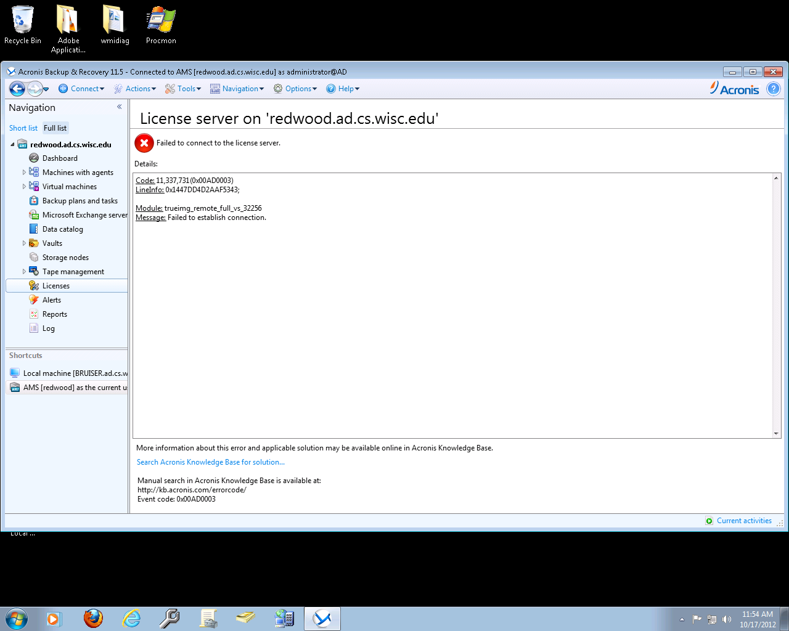
Task: Open Local machine BRUISER shortcut
Action: [68, 373]
